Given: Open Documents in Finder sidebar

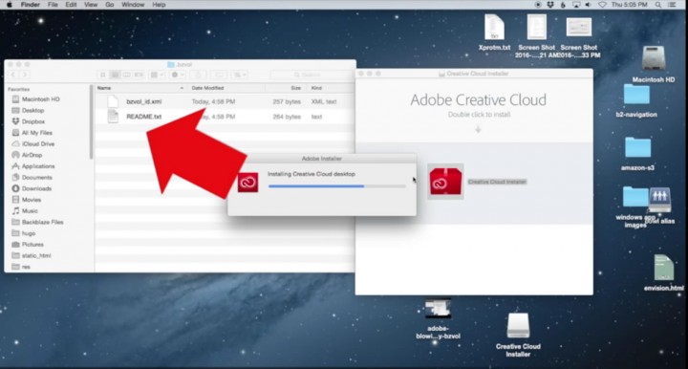Looking at the screenshot, I should click(37, 177).
